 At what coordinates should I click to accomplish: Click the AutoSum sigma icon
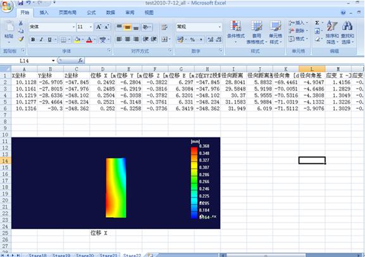pyautogui.click(x=317, y=23)
